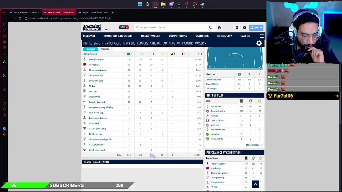Open Transfers & Rumours menu

pyautogui.click(x=118, y=36)
